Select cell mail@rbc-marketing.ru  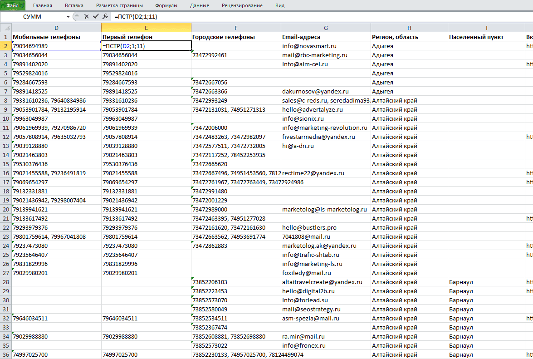point(326,55)
